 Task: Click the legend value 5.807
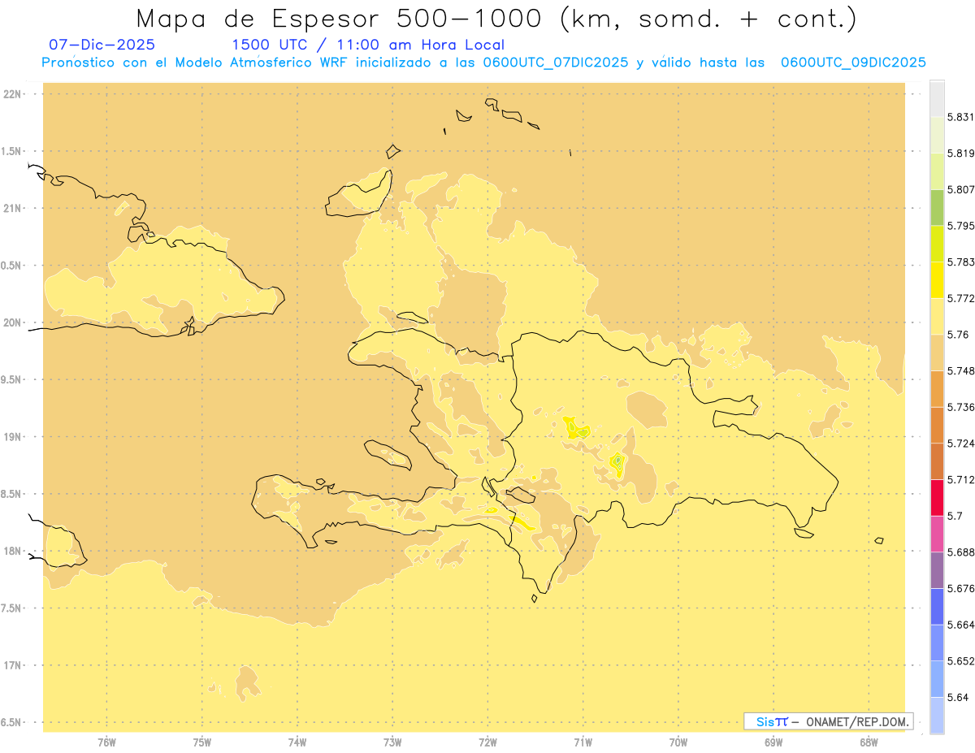pos(961,189)
